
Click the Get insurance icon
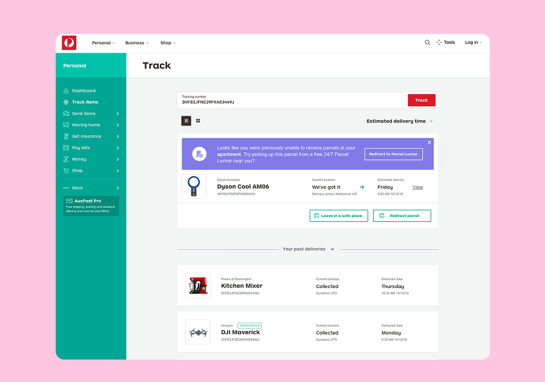point(65,136)
